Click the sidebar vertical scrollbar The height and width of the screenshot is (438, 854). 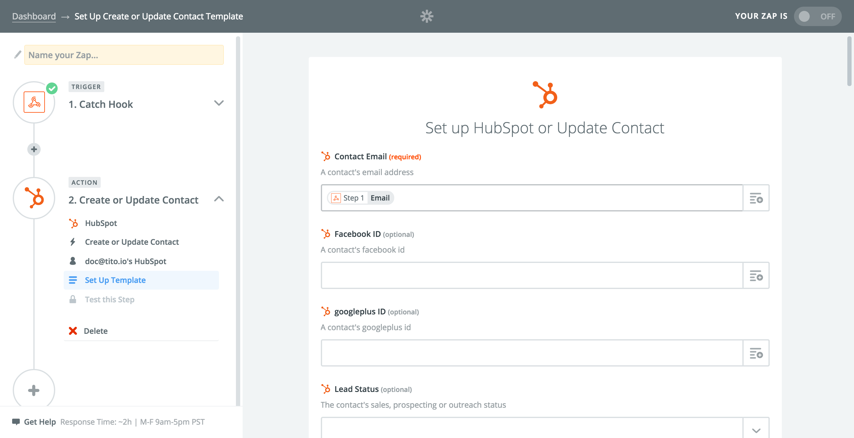coord(238,221)
